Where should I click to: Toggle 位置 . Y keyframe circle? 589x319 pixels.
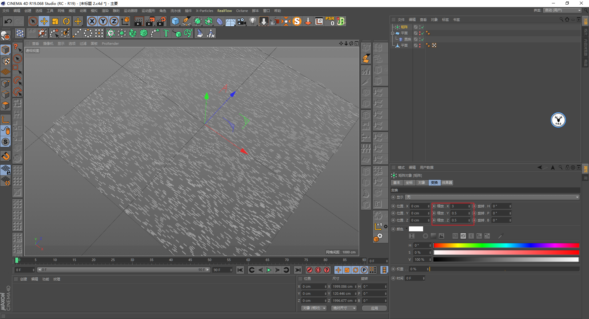pos(393,213)
